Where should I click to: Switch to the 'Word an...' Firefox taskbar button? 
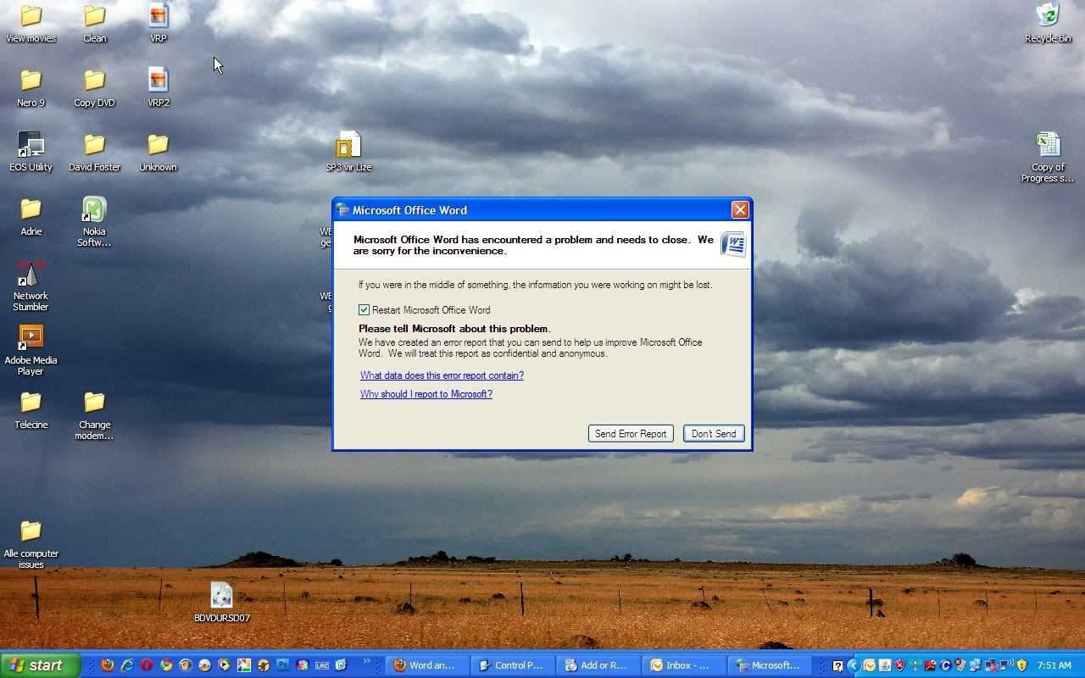pyautogui.click(x=426, y=665)
